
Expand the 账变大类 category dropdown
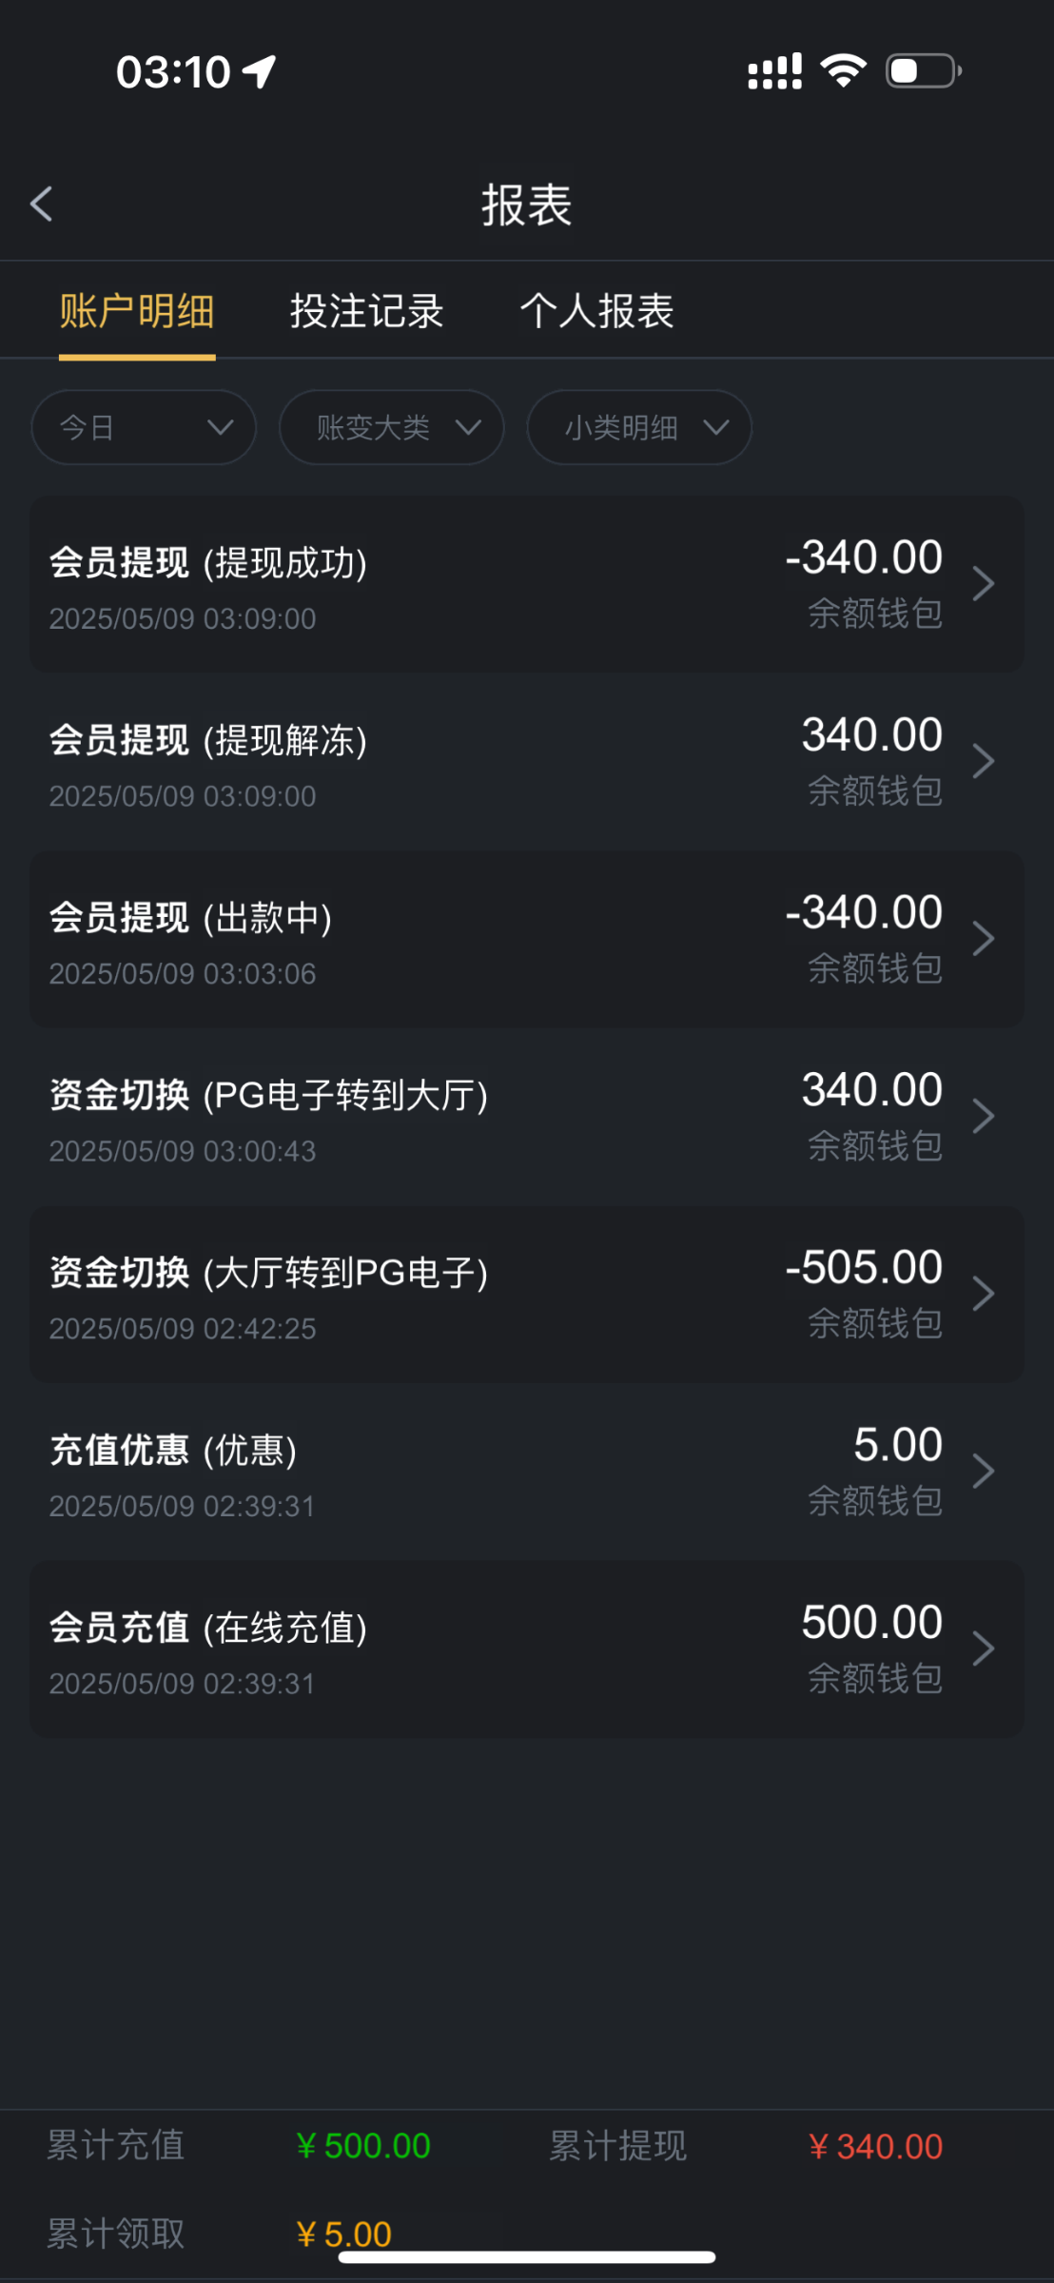point(391,428)
